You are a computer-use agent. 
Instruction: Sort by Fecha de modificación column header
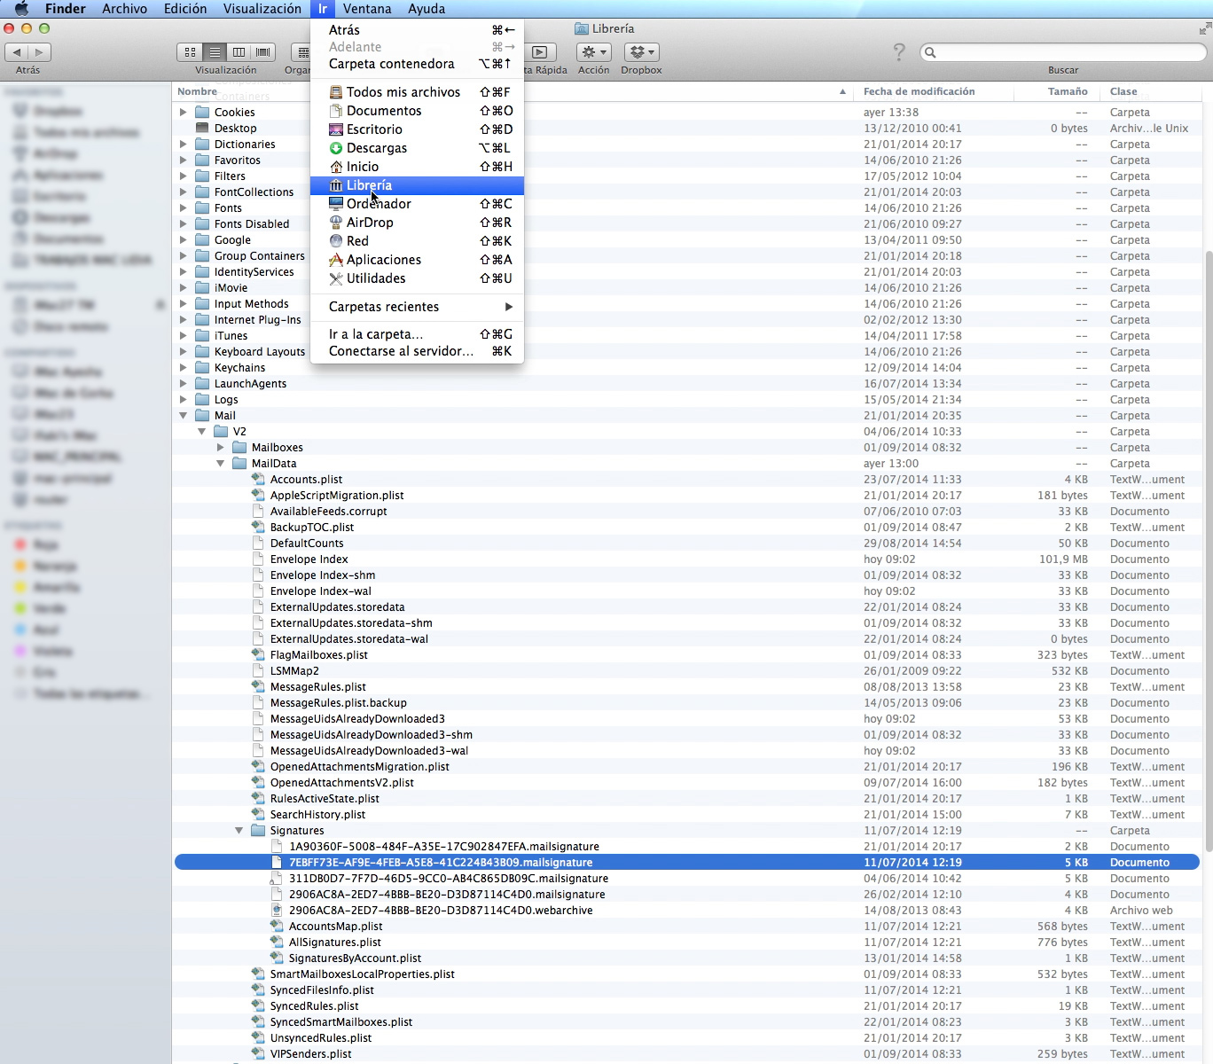click(934, 91)
